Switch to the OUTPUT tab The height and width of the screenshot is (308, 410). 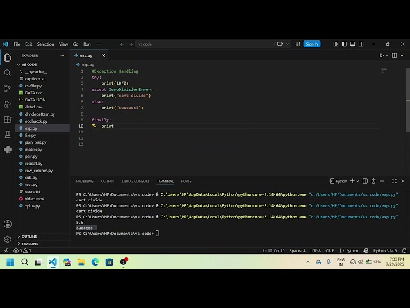108,181
